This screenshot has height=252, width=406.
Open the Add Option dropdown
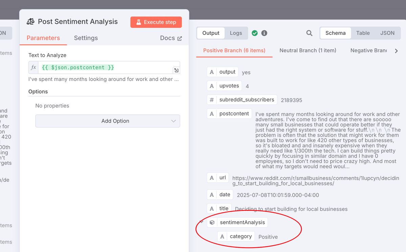[x=107, y=121]
